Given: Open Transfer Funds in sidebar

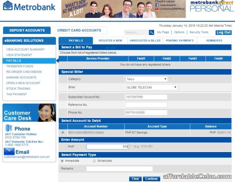Looking at the screenshot, I should [20, 66].
